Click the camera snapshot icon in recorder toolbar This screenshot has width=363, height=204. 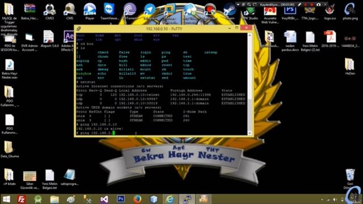(319, 4)
